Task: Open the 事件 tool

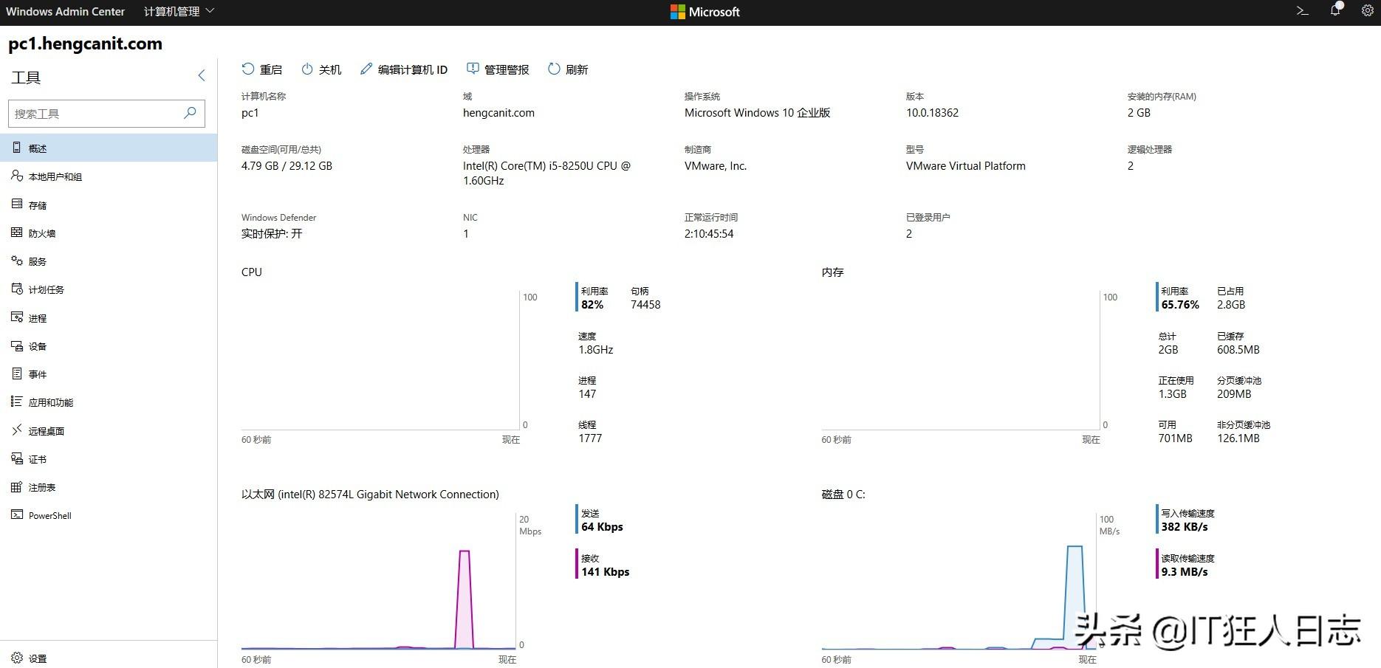Action: 109,374
